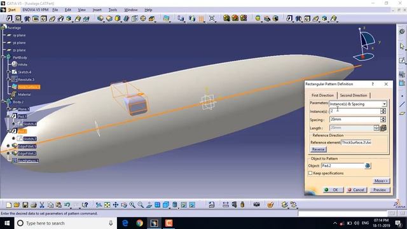Open the File menu
The image size is (407, 229).
[x=55, y=10]
